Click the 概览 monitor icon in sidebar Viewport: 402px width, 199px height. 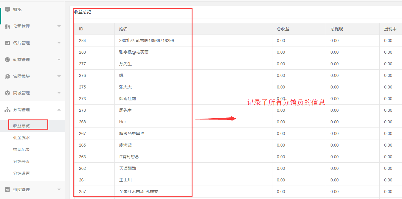click(7, 10)
